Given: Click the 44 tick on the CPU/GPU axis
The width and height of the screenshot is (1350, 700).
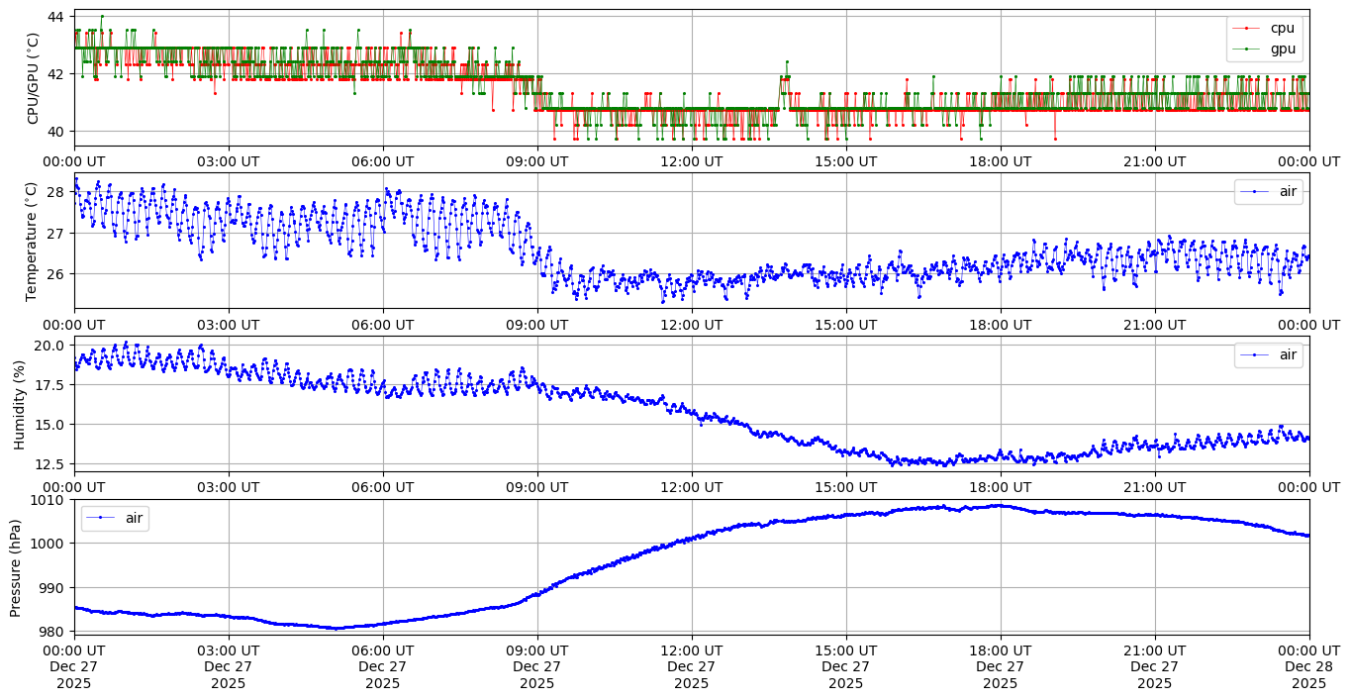Looking at the screenshot, I should click(56, 17).
